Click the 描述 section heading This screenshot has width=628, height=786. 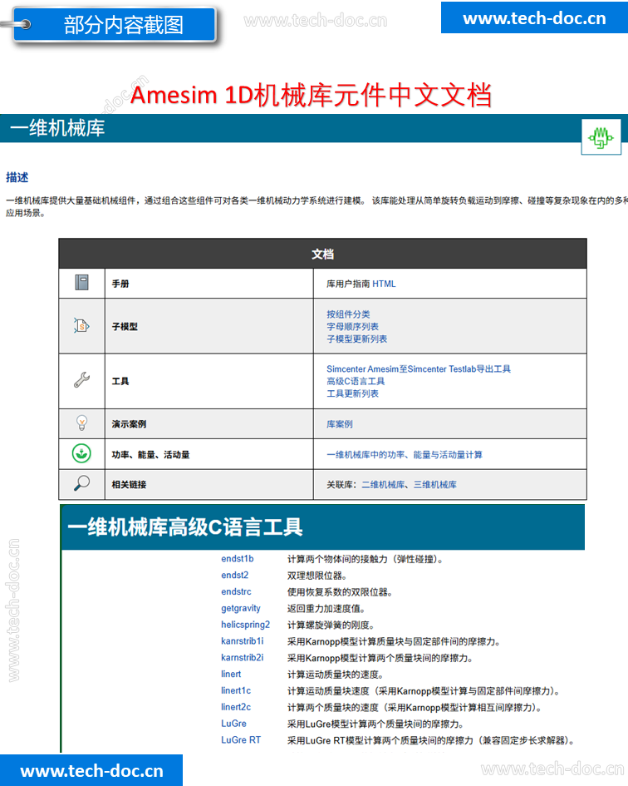click(x=17, y=177)
